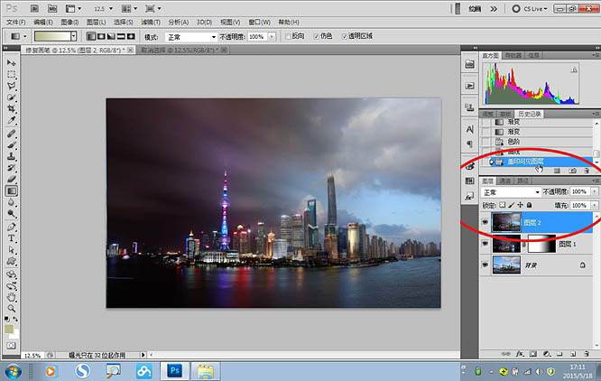Select the Blur tool
Screen dimensions: 601x381
tap(12, 202)
